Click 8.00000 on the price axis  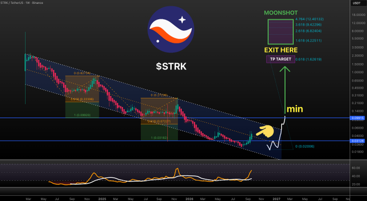pos(358,31)
